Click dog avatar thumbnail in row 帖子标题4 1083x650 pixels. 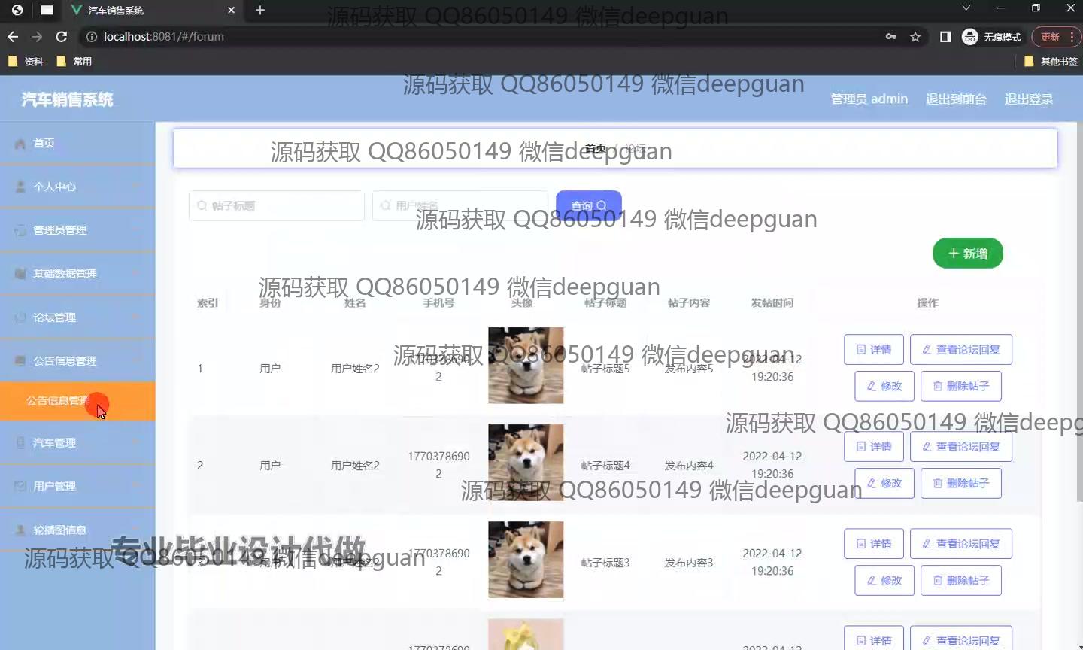[526, 463]
